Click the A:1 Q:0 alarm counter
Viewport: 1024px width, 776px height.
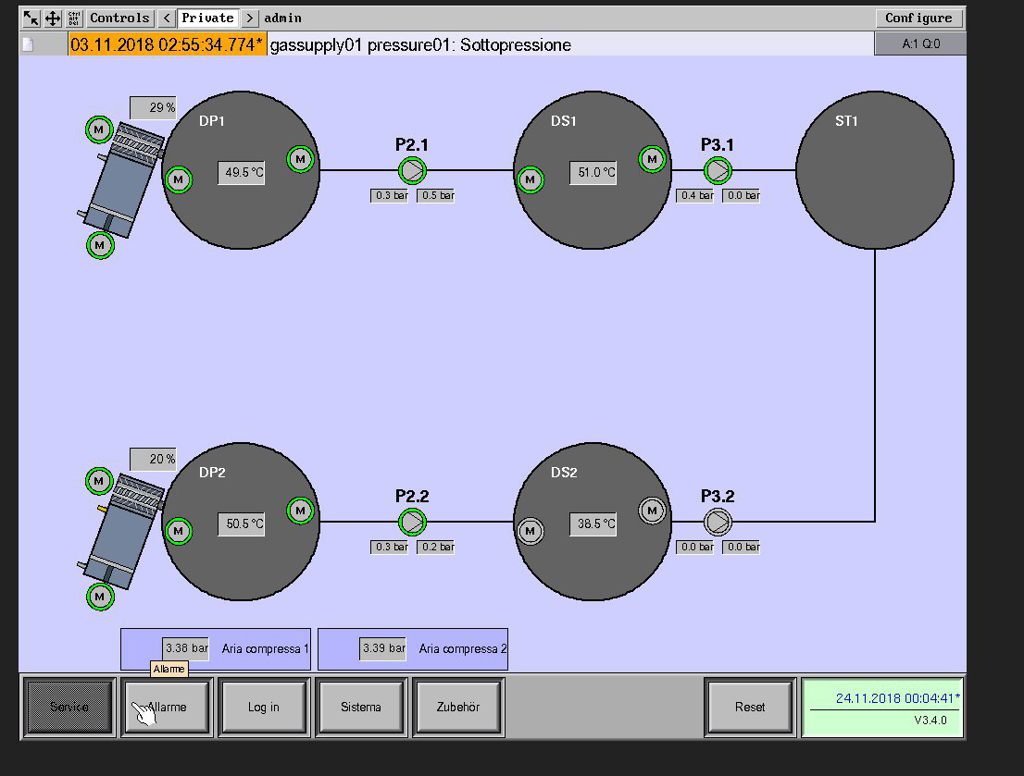point(920,43)
